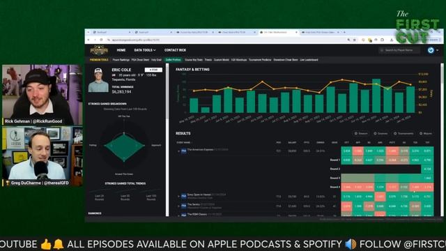Open the Live Leaderboard tab
The image size is (446, 251).
pos(309,60)
